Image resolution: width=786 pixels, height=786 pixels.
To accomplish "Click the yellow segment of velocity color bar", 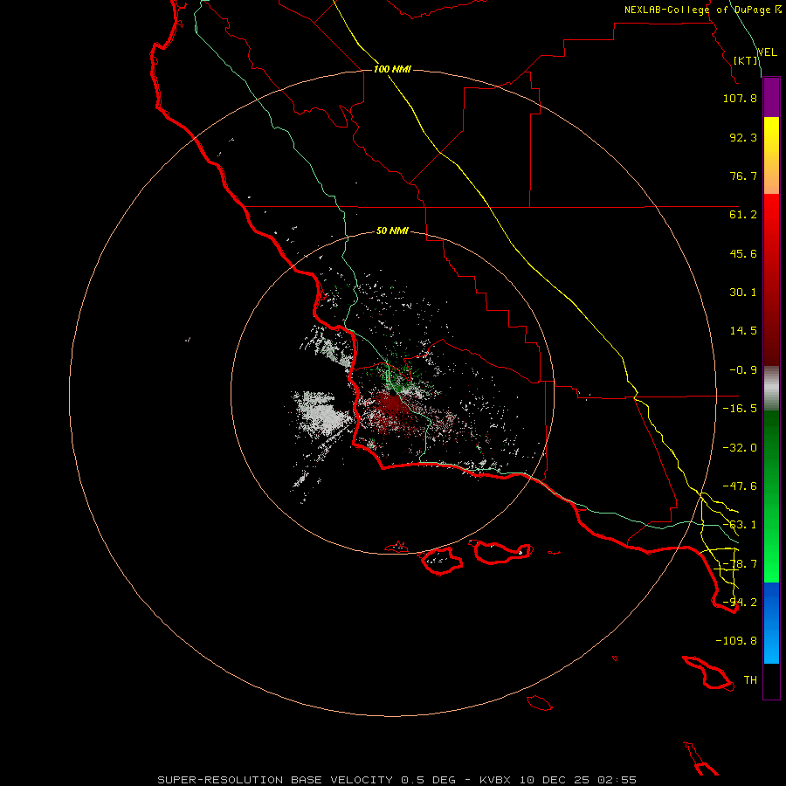I will [771, 155].
